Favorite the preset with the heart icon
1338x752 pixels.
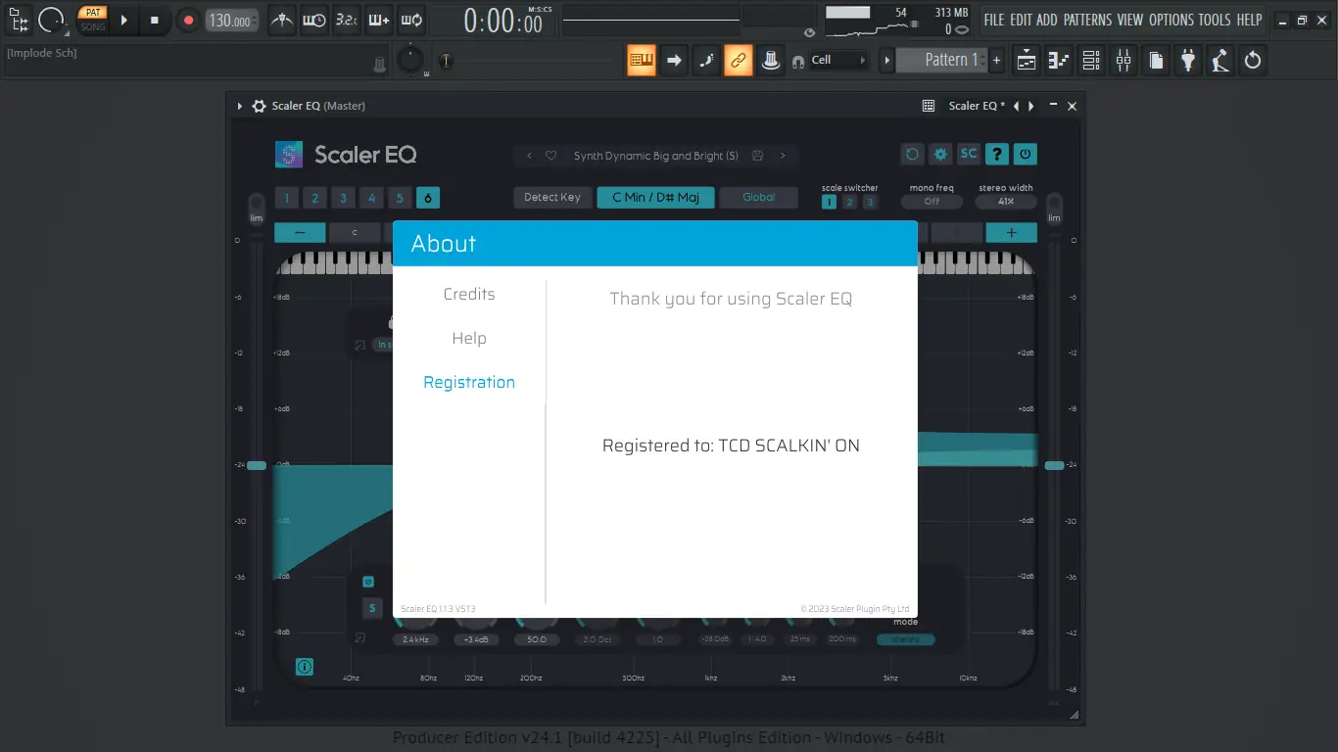point(551,155)
